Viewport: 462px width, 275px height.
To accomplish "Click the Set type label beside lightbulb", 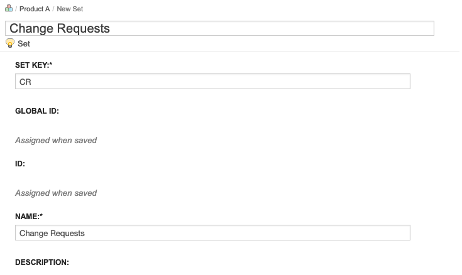I will point(24,44).
